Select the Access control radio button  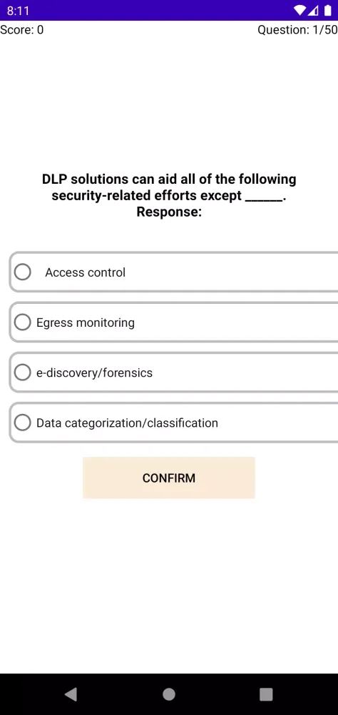[22, 272]
